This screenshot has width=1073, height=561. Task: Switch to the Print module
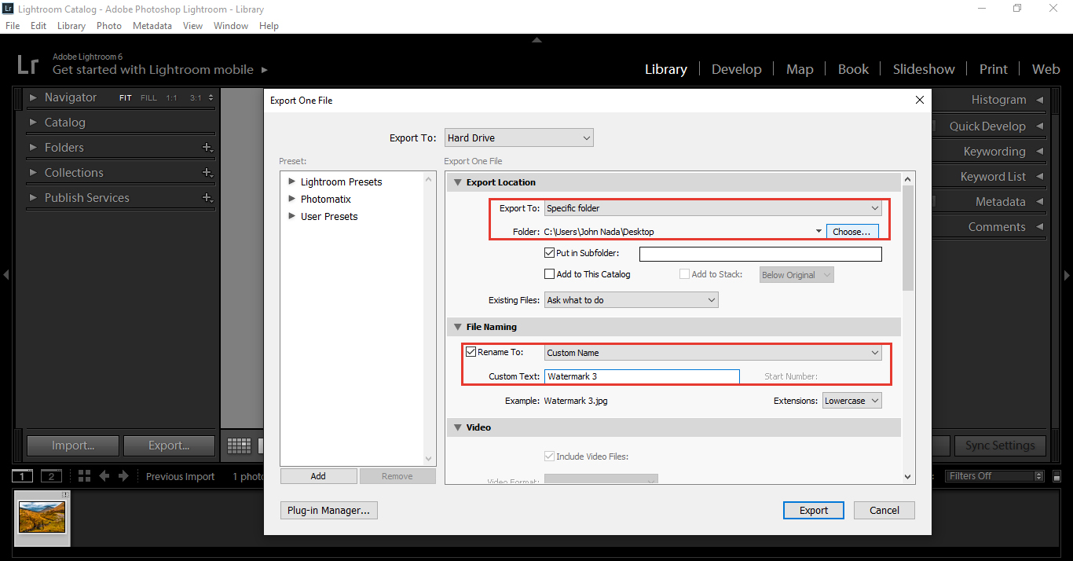pyautogui.click(x=993, y=69)
